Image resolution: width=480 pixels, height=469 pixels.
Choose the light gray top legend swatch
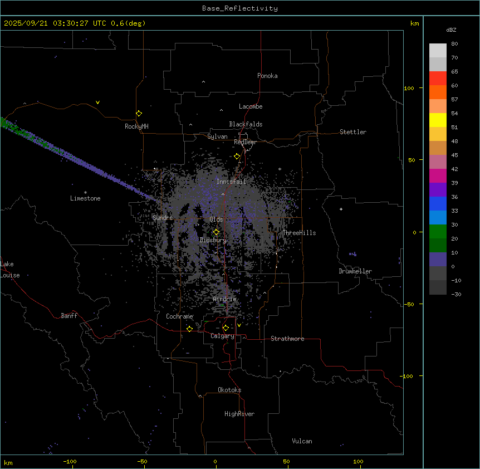coord(438,50)
